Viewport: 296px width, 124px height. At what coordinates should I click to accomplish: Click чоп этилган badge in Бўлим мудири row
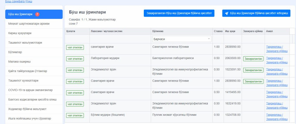(x=75, y=115)
